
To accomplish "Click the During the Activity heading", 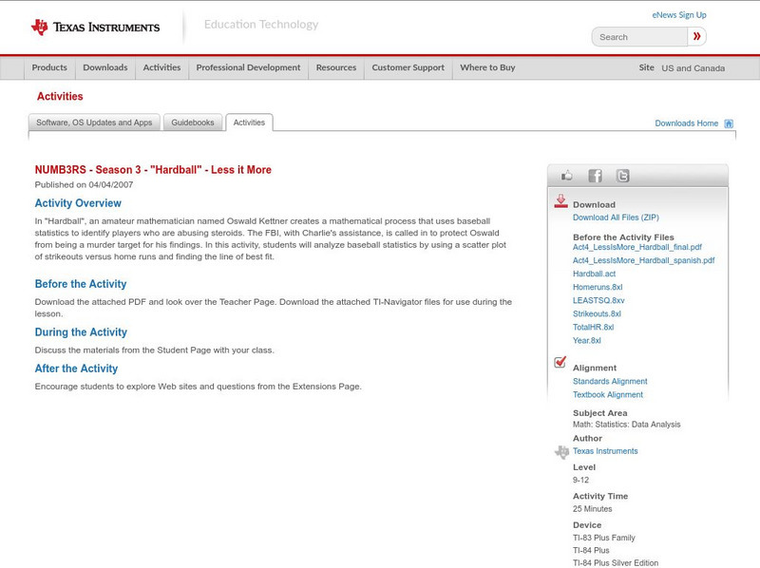I will [x=81, y=332].
